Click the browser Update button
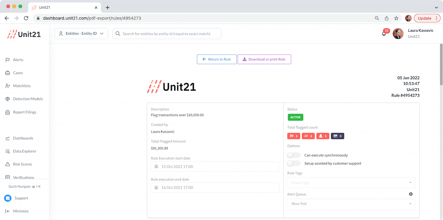 click(427, 18)
